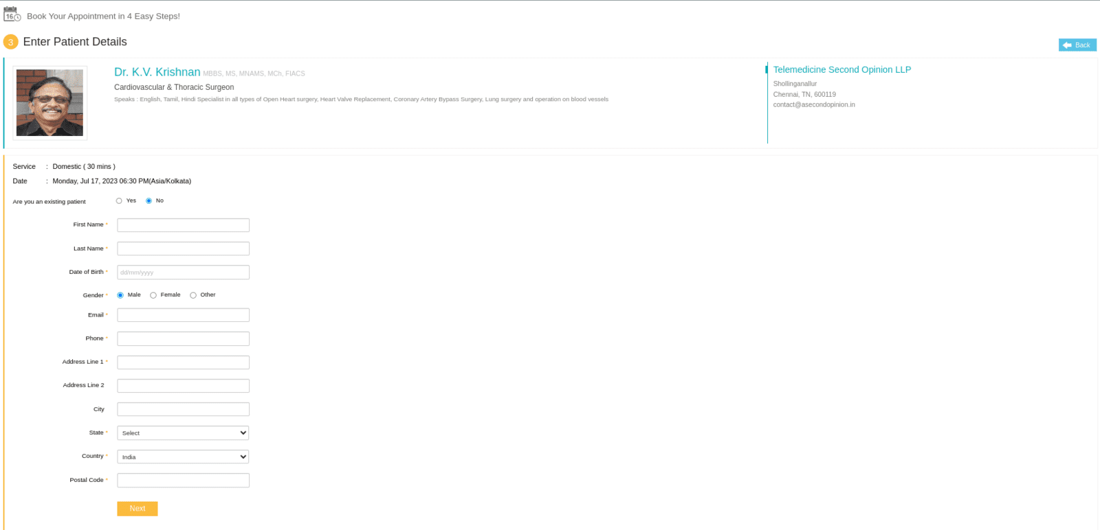1100x530 pixels.
Task: Focus the Postal Code field
Action: 183,481
